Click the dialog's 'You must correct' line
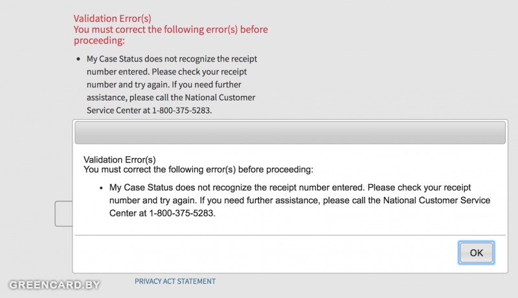The width and height of the screenshot is (518, 298). point(198,170)
